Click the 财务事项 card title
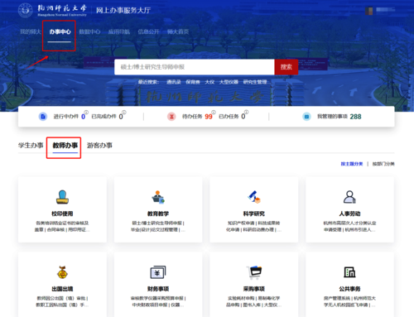This screenshot has height=317, width=414. [x=158, y=289]
